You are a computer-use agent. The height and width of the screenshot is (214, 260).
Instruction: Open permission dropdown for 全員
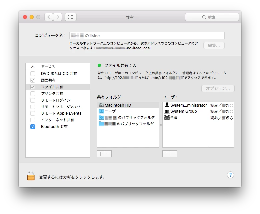pyautogui.click(x=222, y=118)
